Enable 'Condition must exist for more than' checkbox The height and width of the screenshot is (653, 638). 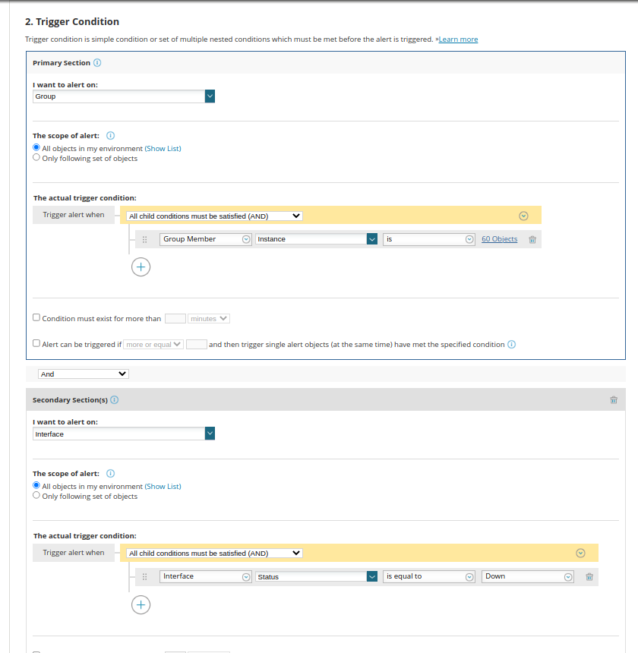(36, 317)
